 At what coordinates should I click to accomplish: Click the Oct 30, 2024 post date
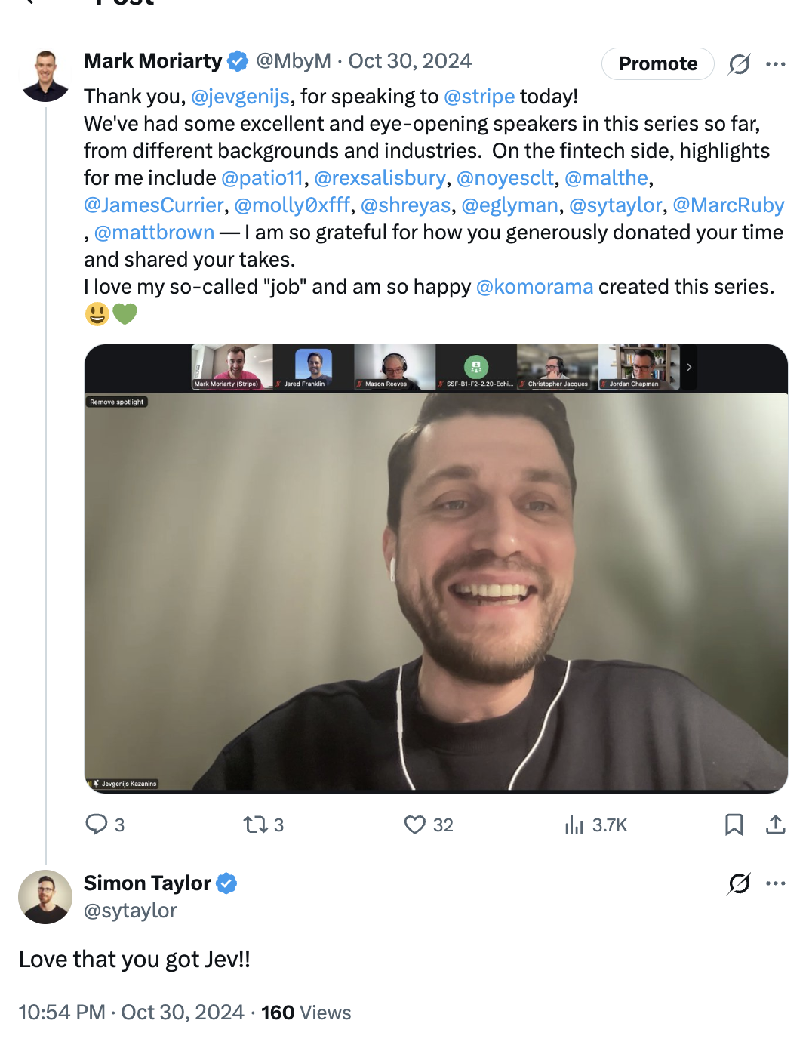click(x=410, y=61)
